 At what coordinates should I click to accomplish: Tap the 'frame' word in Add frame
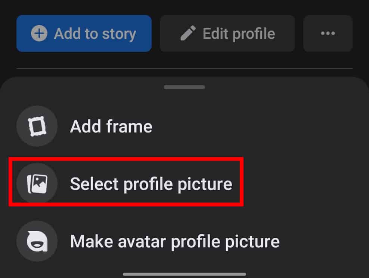click(x=129, y=126)
